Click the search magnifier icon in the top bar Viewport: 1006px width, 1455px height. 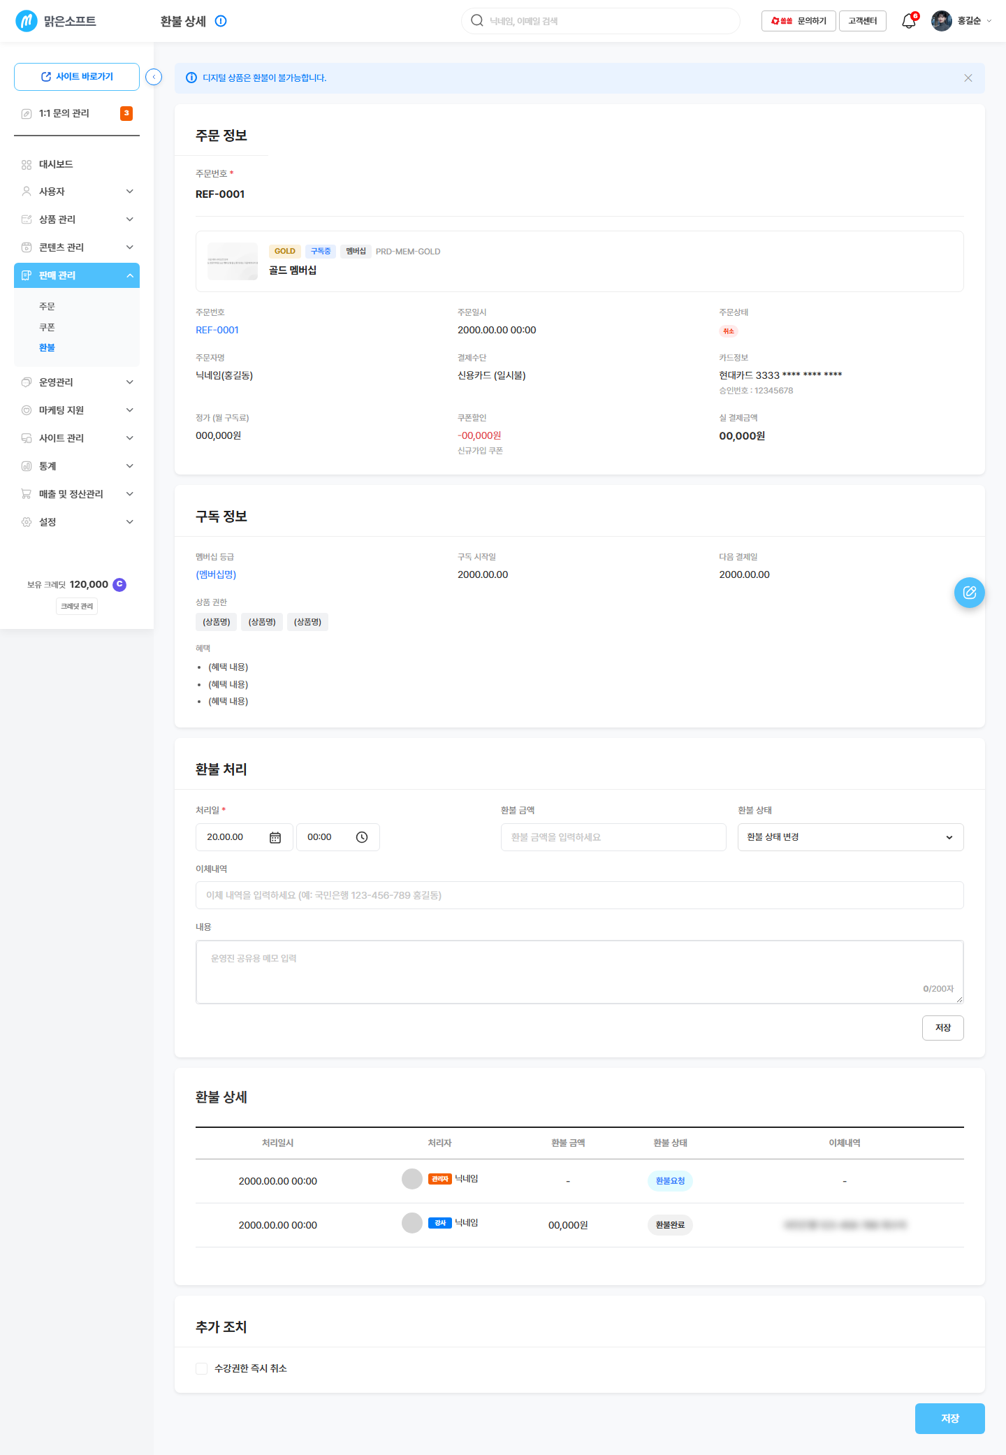tap(477, 21)
